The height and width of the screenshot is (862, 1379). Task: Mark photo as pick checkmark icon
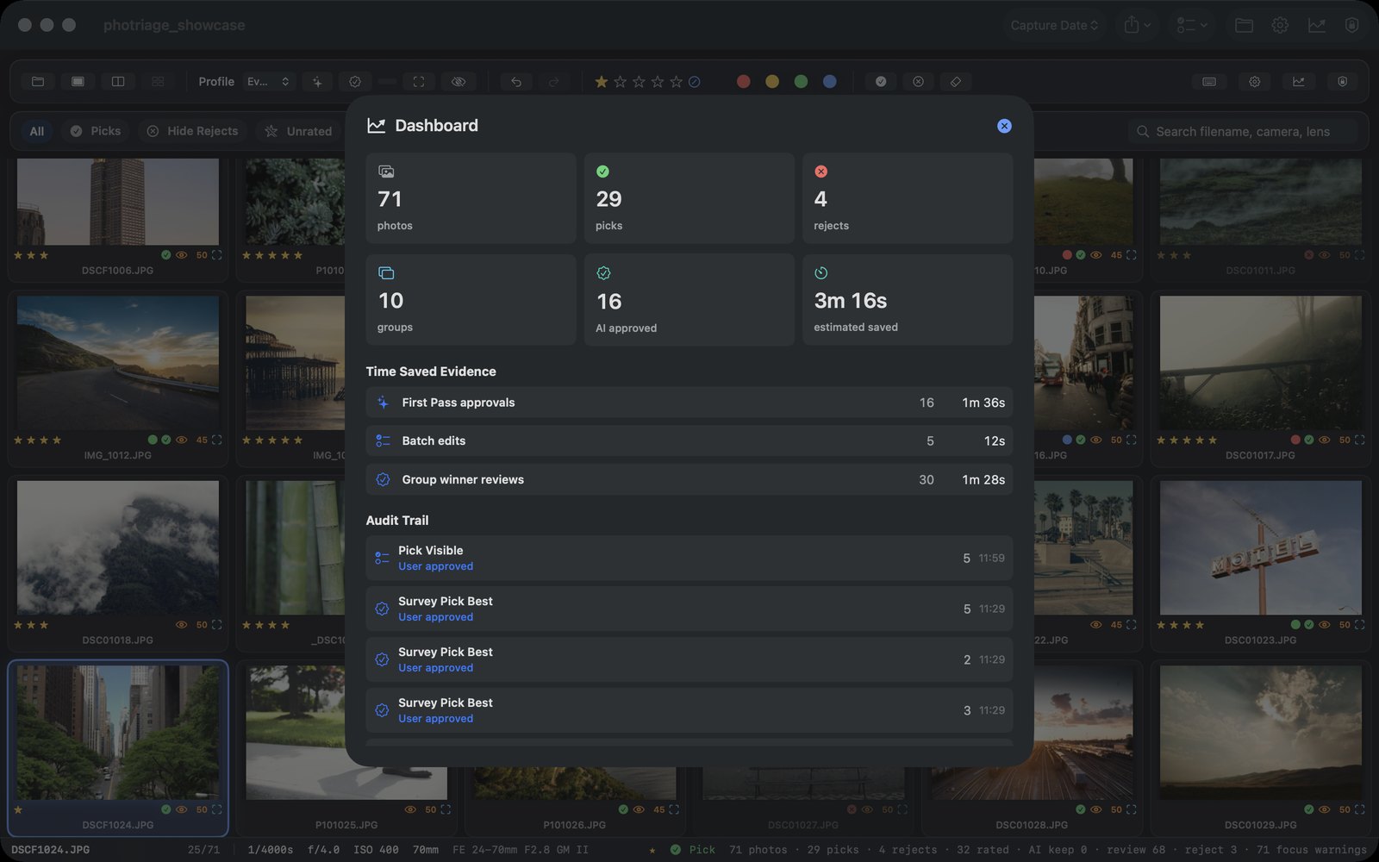click(881, 81)
